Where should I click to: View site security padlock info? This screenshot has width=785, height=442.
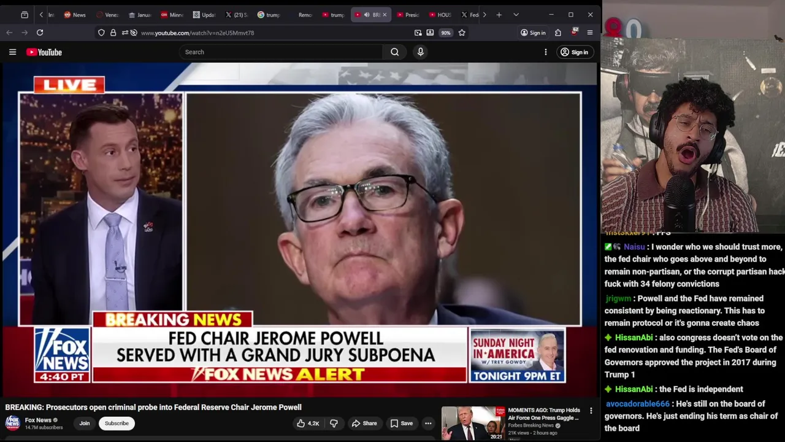click(113, 33)
